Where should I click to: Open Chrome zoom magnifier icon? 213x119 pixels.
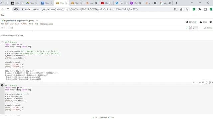tap(175, 9)
